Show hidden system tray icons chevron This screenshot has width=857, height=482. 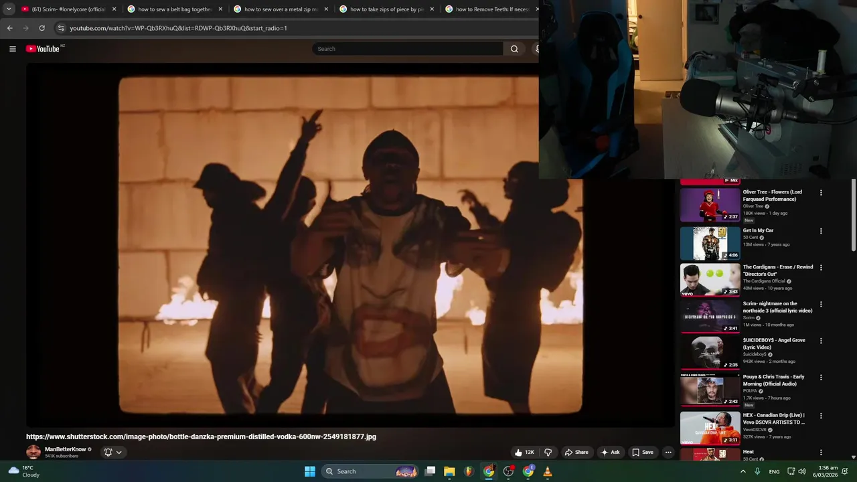743,471
